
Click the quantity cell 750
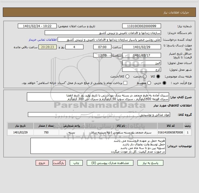click(46, 132)
